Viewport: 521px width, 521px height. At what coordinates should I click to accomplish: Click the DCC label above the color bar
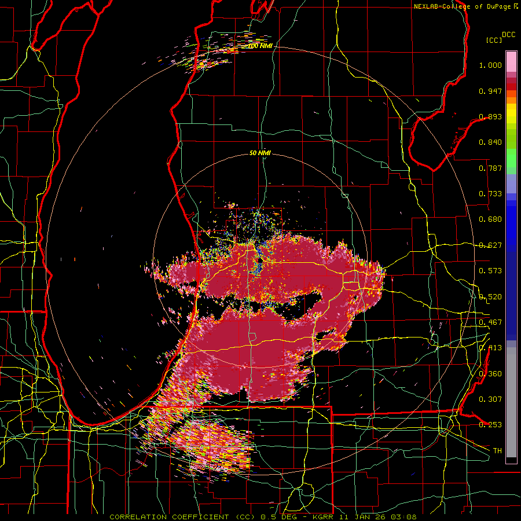point(509,35)
